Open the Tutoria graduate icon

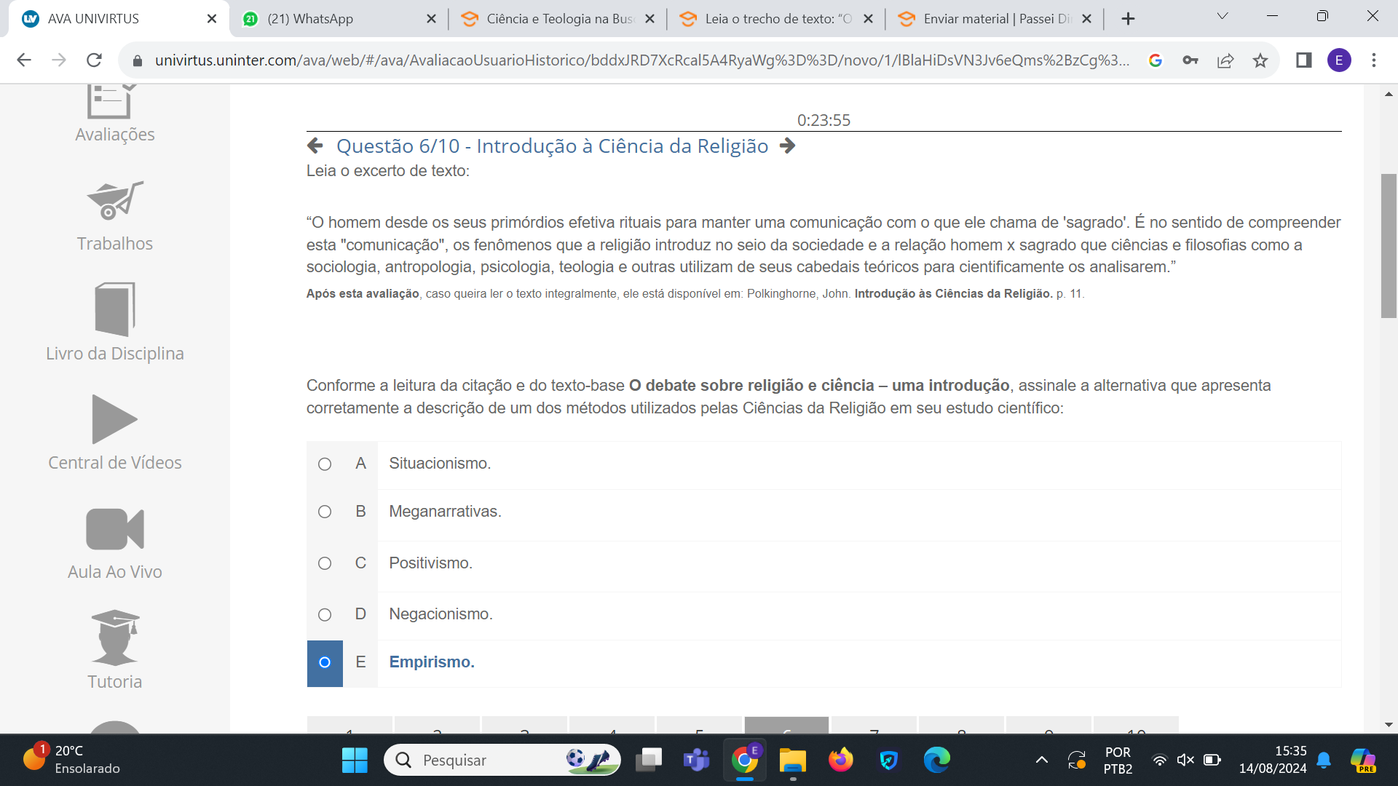point(115,638)
